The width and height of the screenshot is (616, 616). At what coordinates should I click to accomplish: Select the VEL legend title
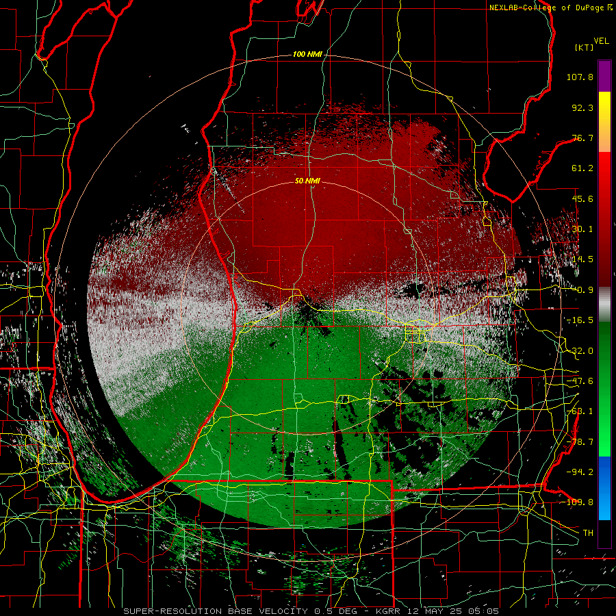pos(601,40)
